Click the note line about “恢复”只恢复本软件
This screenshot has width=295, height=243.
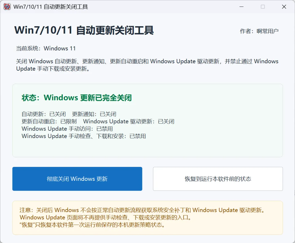pyautogui.click(x=92, y=225)
